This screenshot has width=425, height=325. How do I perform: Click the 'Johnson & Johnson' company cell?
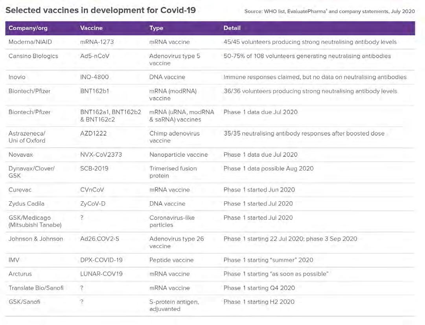pyautogui.click(x=35, y=239)
